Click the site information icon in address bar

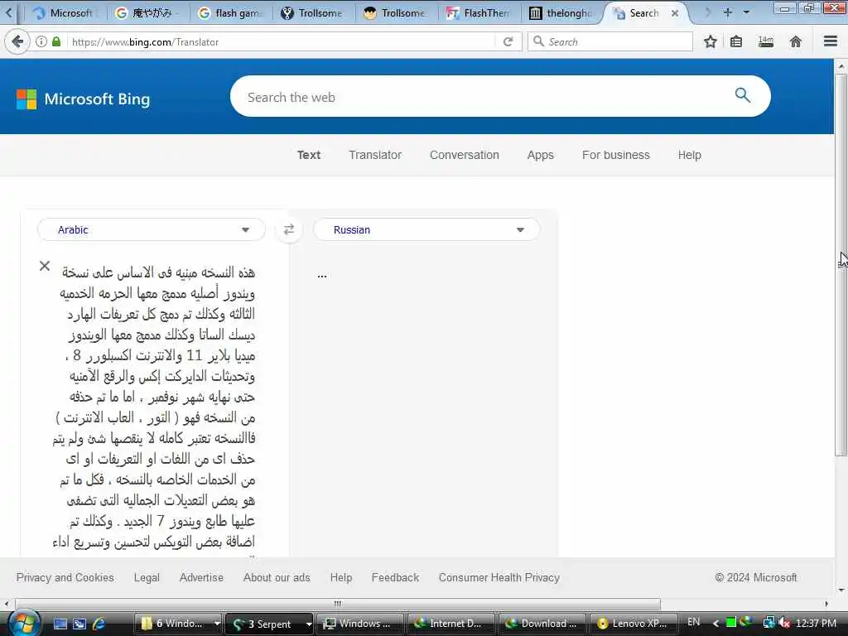(x=41, y=41)
